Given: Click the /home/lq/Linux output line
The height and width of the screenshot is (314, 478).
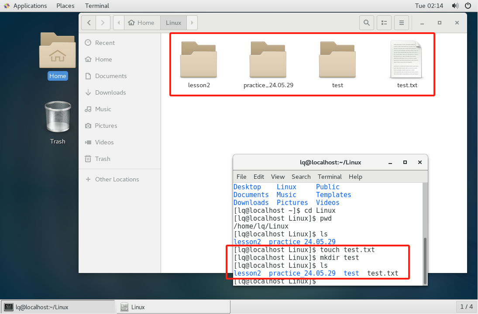Looking at the screenshot, I should (261, 226).
